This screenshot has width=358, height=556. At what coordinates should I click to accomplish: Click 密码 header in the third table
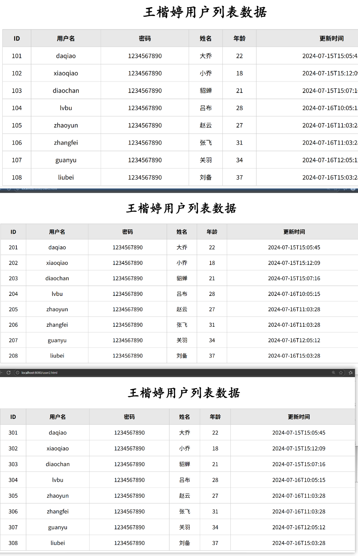[x=129, y=417]
